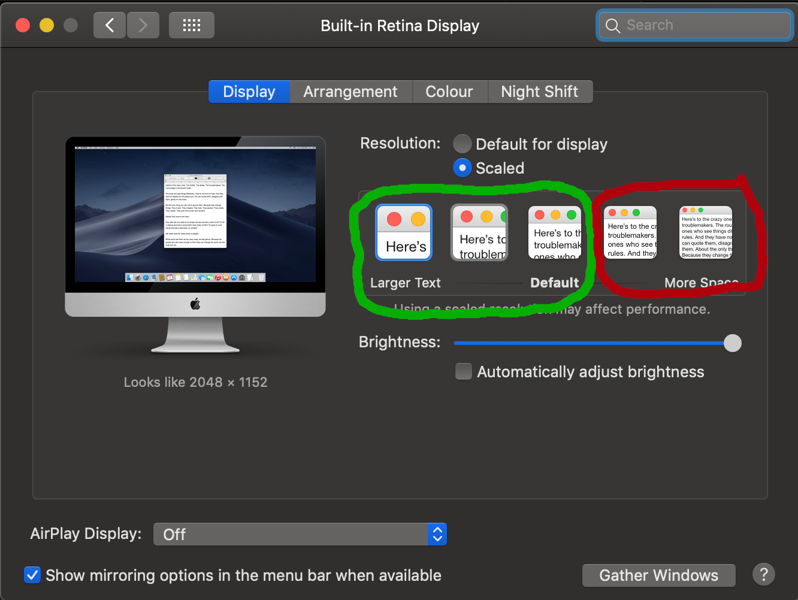Click the Brightness slider knob
The image size is (798, 600).
point(732,343)
